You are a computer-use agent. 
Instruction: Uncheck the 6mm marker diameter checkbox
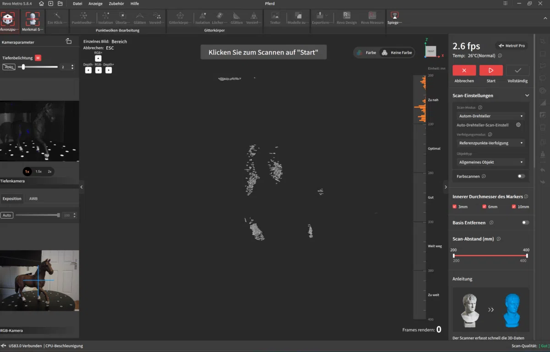(x=483, y=206)
